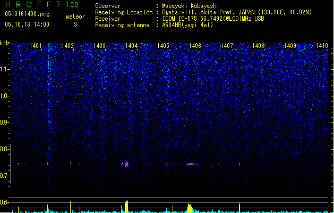The width and height of the screenshot is (334, 213).
Task: Click the Receiver field label
Action: [x=108, y=19]
